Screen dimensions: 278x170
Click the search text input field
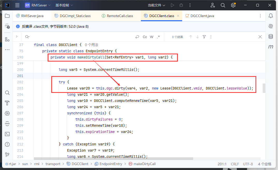pyautogui.click(x=78, y=37)
